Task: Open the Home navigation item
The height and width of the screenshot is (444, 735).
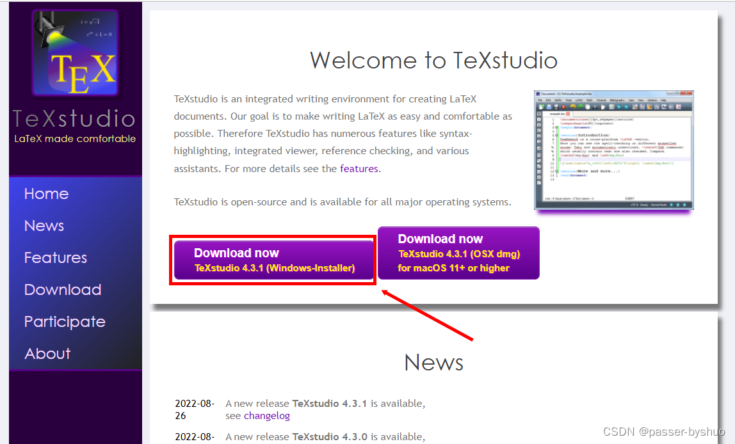Action: 46,194
